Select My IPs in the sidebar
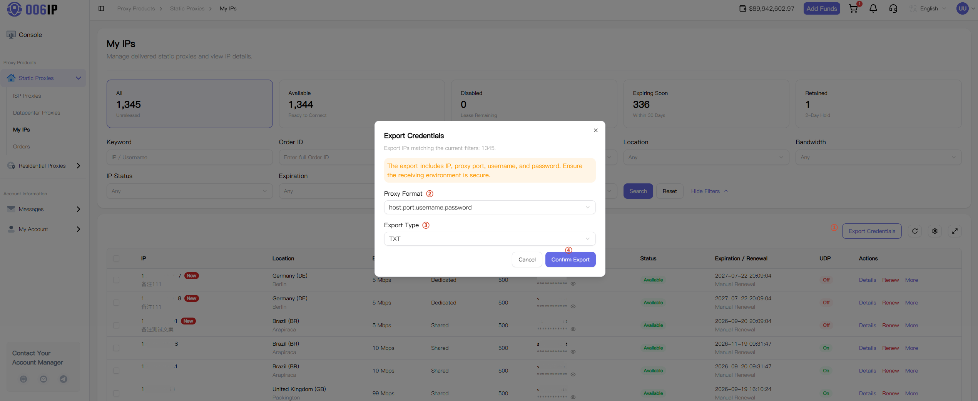 pos(22,130)
